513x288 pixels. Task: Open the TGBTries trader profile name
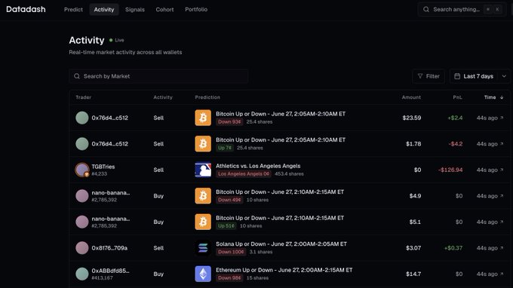click(103, 167)
